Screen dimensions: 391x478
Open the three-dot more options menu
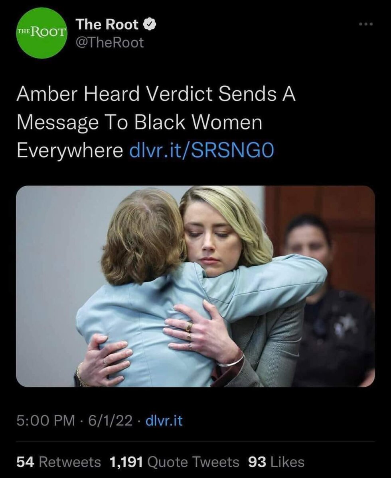pyautogui.click(x=365, y=24)
